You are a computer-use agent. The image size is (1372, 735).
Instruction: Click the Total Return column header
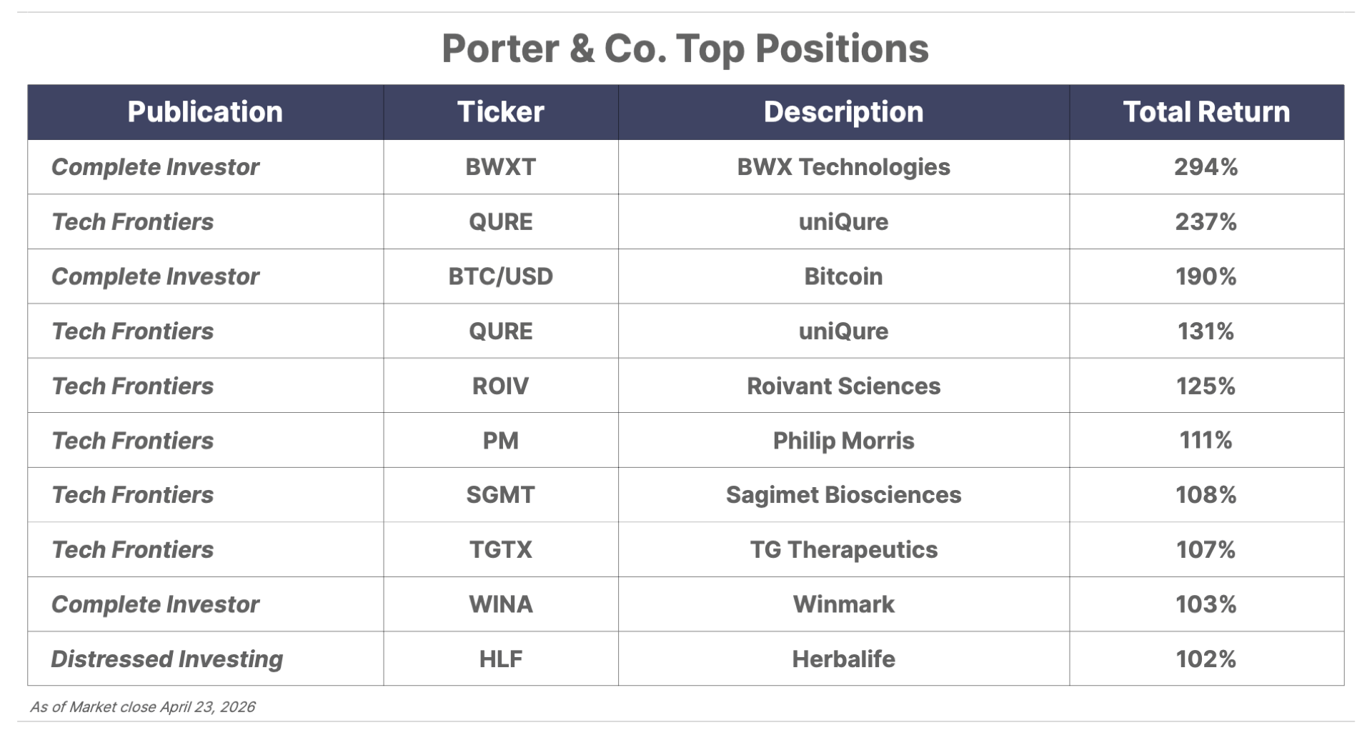click(x=1206, y=112)
